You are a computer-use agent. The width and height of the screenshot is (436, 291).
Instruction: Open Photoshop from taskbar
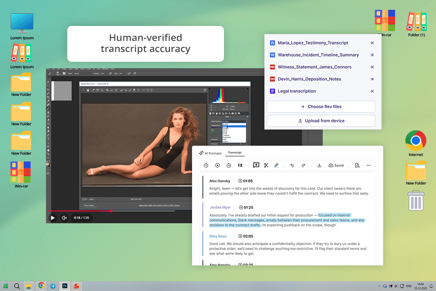[65, 286]
